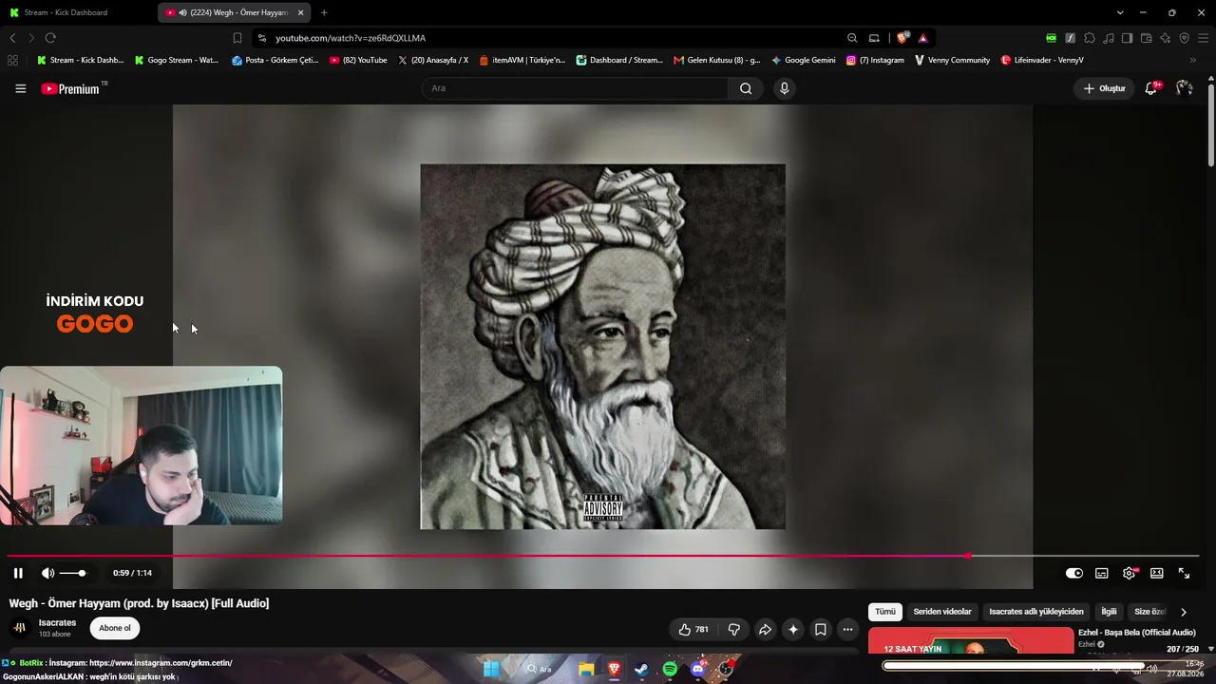
Task: Start voice search with the microphone
Action: [784, 88]
